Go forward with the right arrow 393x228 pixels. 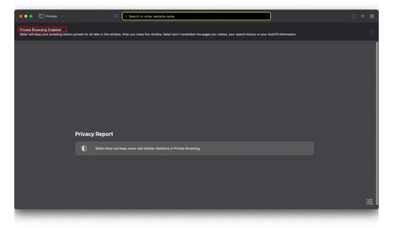pyautogui.click(x=72, y=16)
